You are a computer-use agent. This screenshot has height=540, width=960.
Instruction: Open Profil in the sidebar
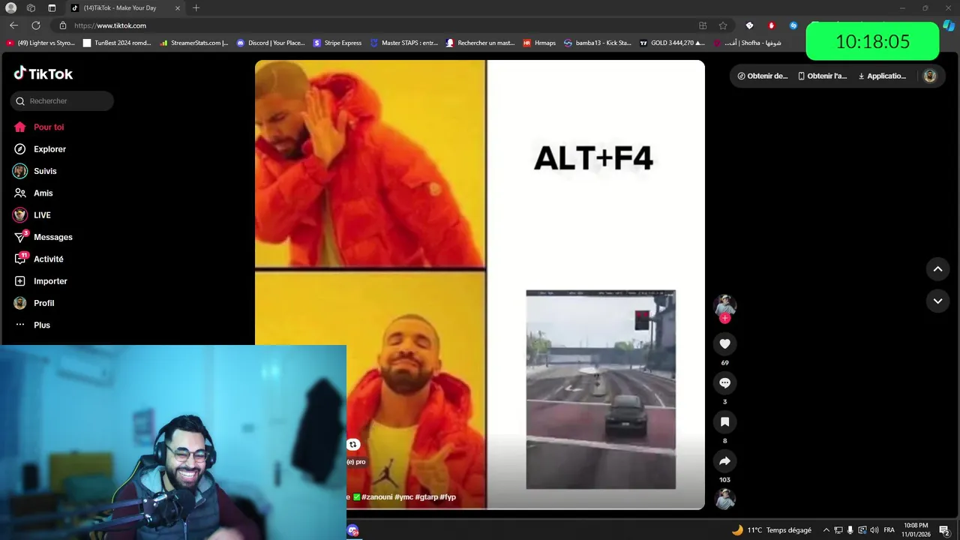coord(34,303)
